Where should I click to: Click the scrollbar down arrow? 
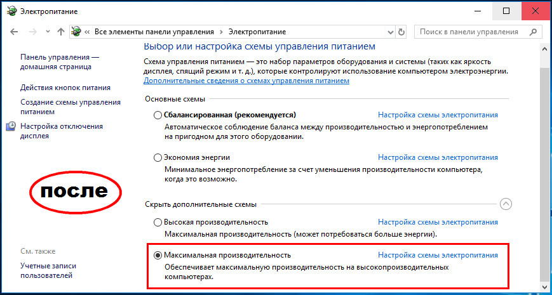tap(544, 287)
